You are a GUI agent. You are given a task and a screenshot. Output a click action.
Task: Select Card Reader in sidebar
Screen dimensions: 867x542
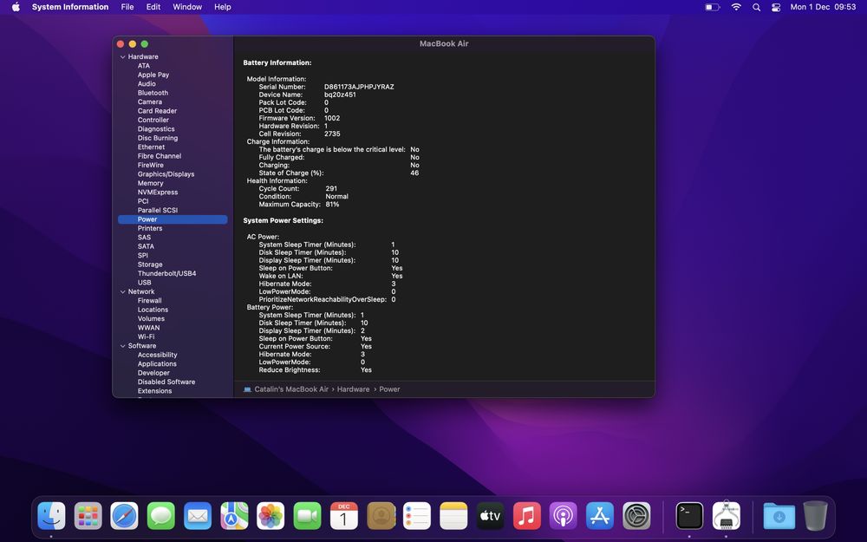[x=157, y=111]
